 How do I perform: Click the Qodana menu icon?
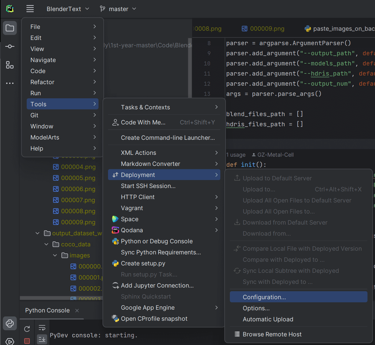click(x=115, y=230)
